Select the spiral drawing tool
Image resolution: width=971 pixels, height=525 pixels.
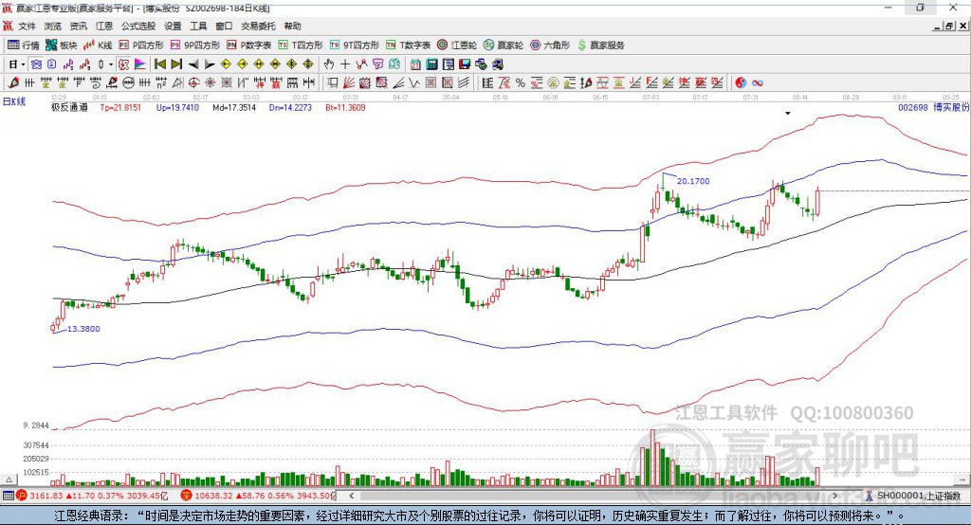96,82
